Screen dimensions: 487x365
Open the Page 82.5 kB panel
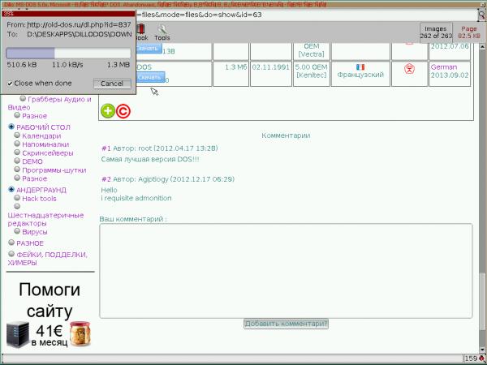pyautogui.click(x=469, y=32)
